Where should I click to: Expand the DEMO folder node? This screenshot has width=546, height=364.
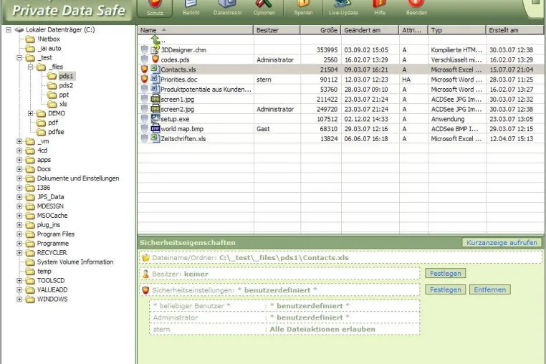31,113
